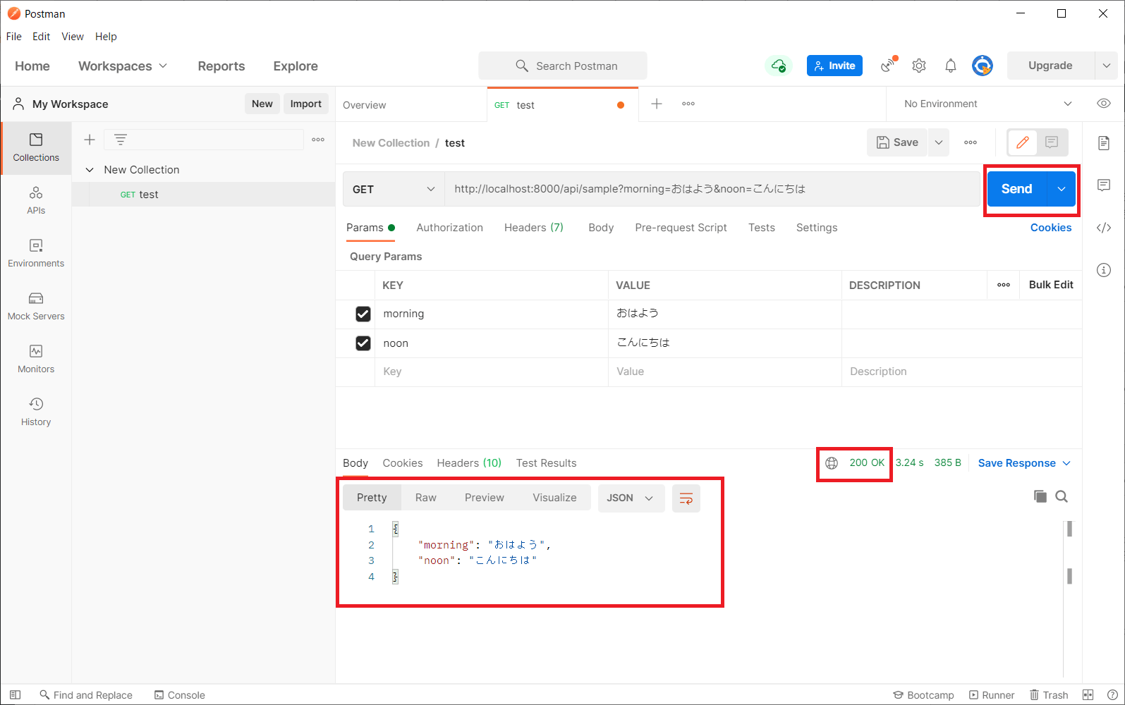
Task: Open the Send button dropdown arrow
Action: pyautogui.click(x=1062, y=189)
